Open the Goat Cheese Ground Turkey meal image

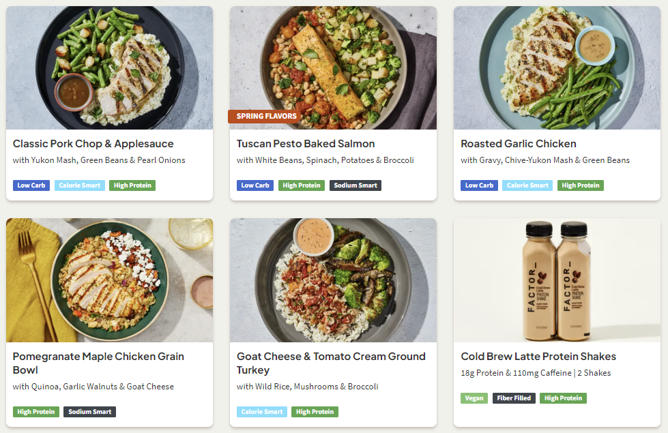(x=333, y=280)
